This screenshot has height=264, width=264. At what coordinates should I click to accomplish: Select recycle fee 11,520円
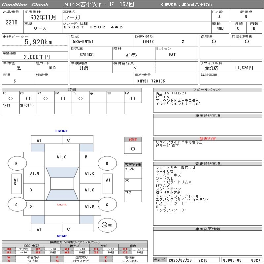tap(244, 68)
